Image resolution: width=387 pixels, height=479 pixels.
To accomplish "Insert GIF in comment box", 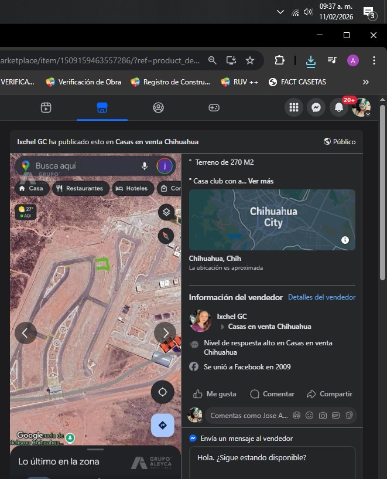I will (335, 416).
